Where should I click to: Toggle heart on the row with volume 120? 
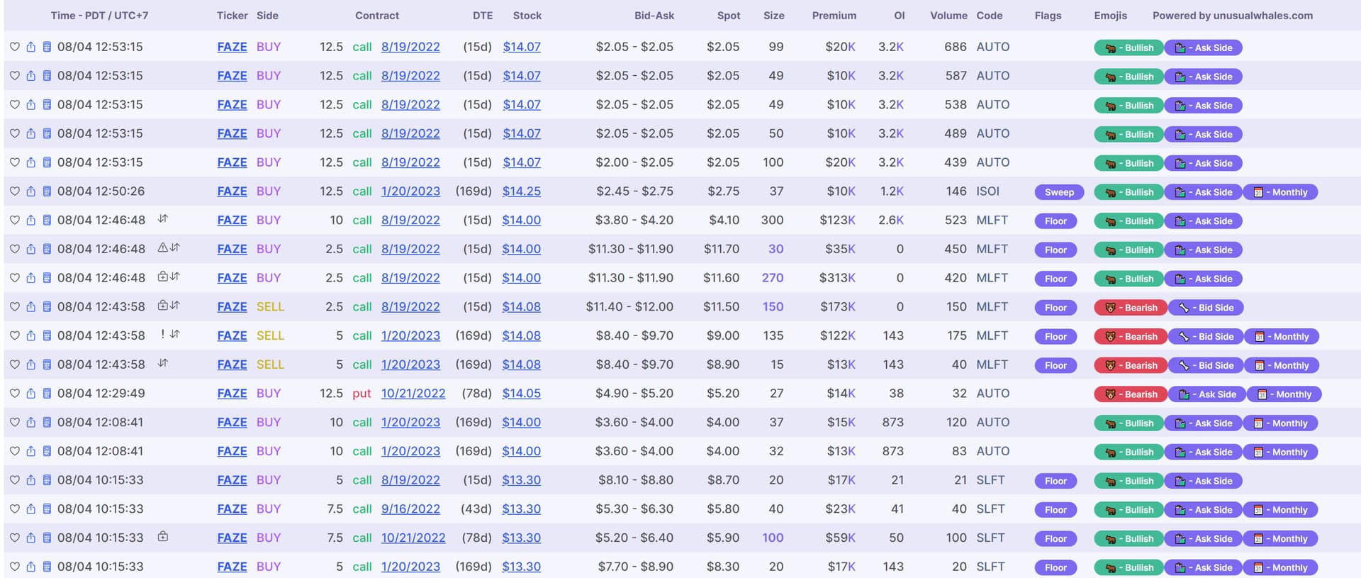[14, 423]
